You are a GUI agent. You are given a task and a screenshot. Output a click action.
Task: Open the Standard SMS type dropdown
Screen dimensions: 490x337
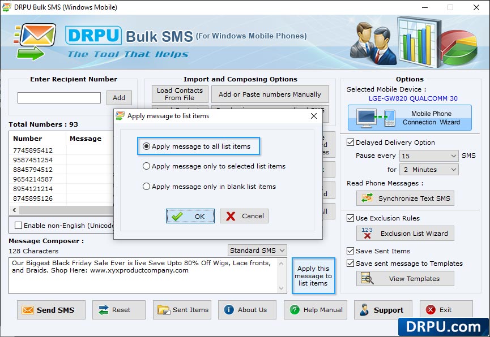click(257, 250)
